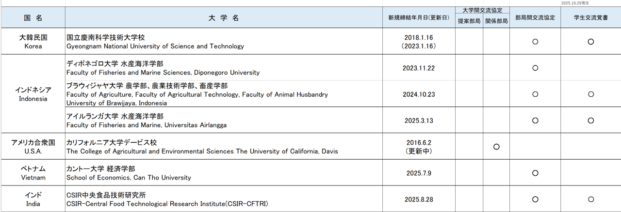The width and height of the screenshot is (621, 212).
Task: Select the 関係部局 sub-header
Action: click(x=496, y=21)
